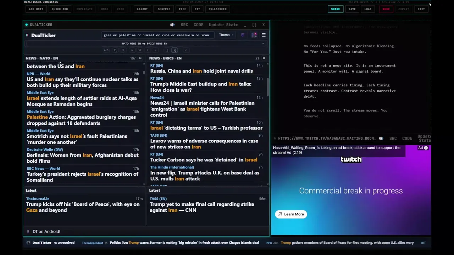Mute the Twitch panel speaker icon
Screen dimensions: 454x255
click(381, 138)
